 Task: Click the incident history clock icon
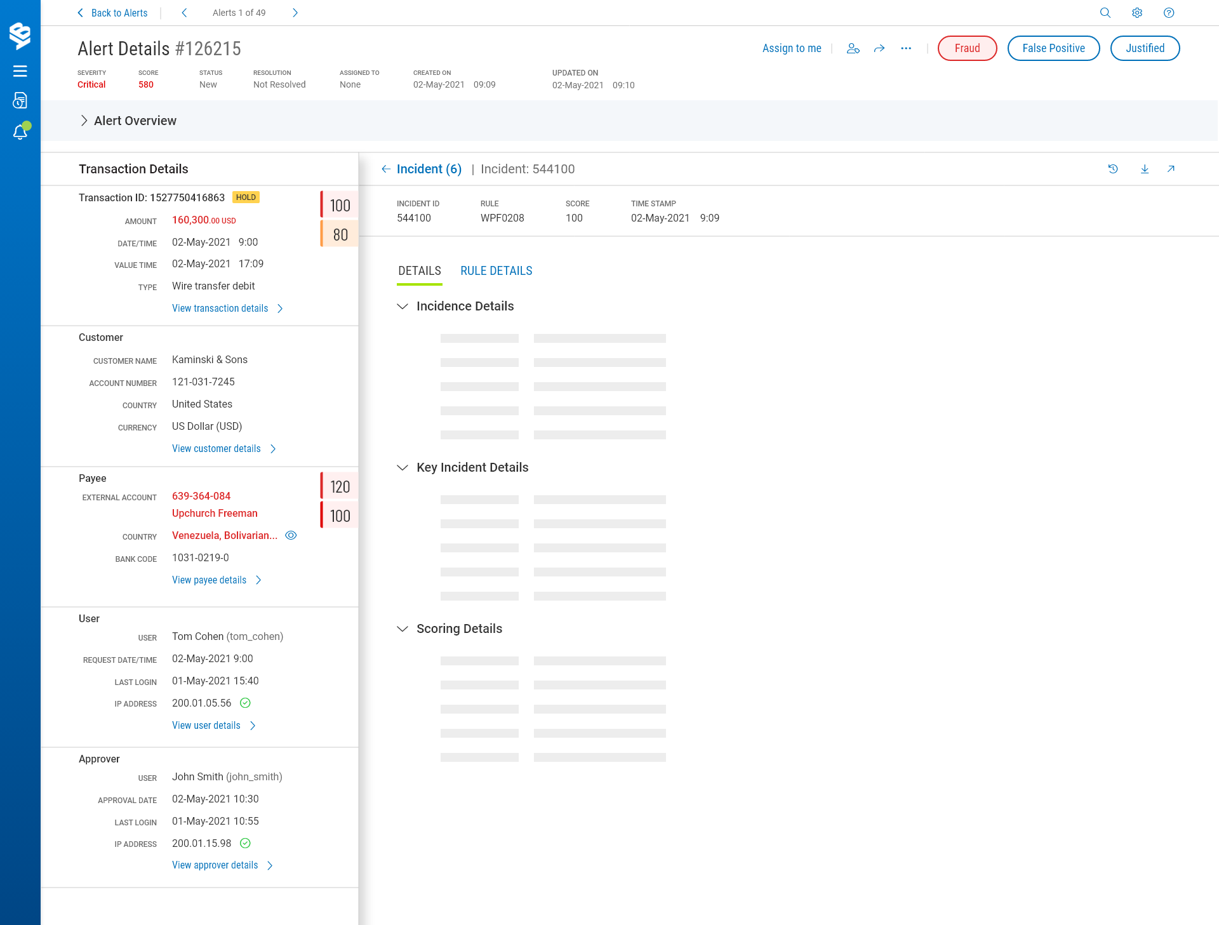(x=1112, y=169)
